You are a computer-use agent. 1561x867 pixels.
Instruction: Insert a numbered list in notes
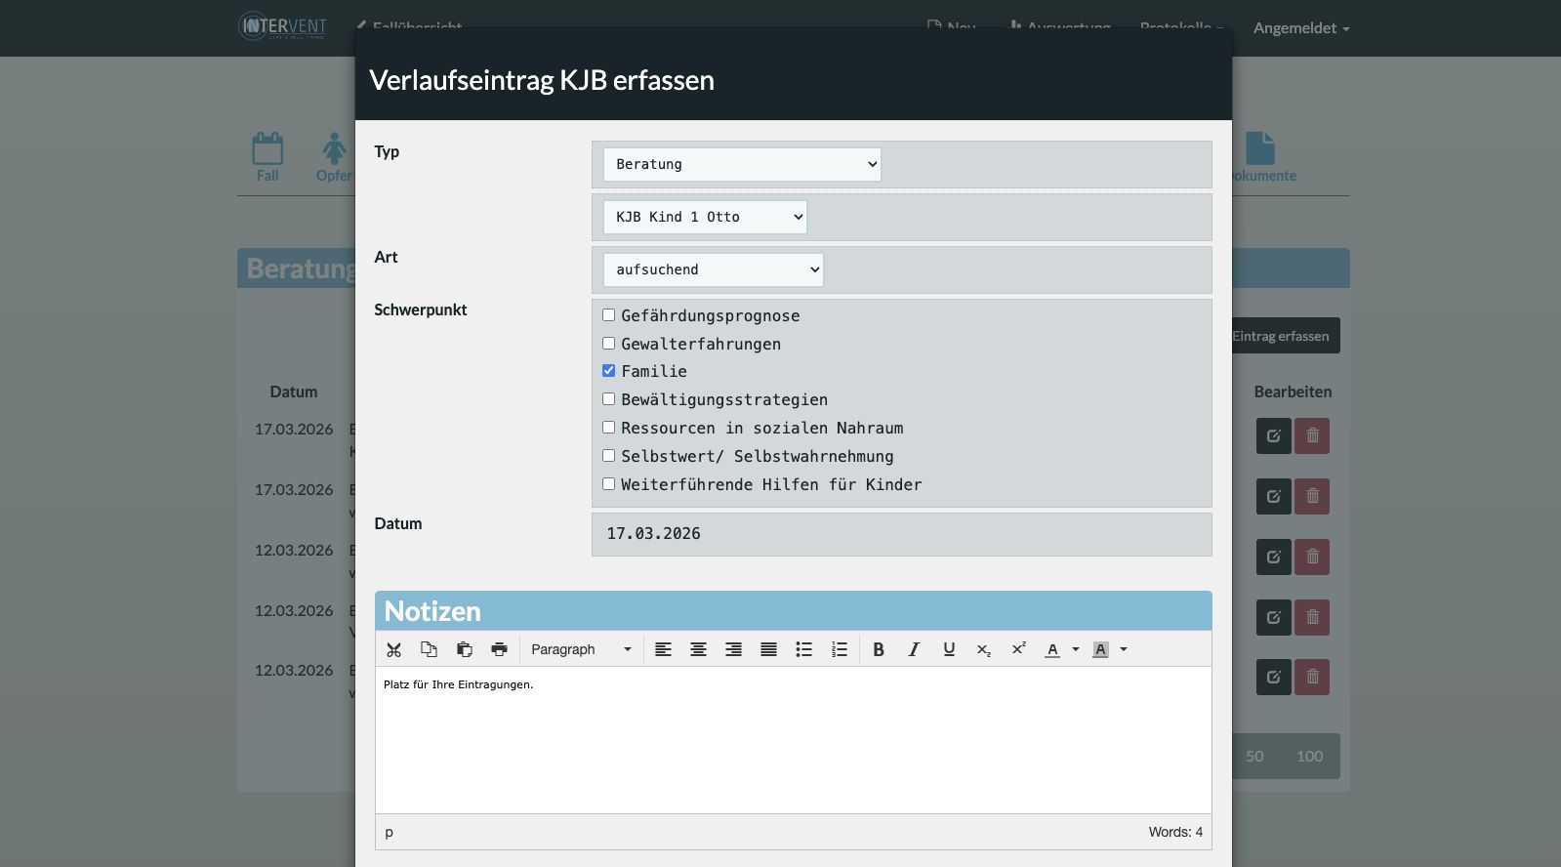[839, 649]
